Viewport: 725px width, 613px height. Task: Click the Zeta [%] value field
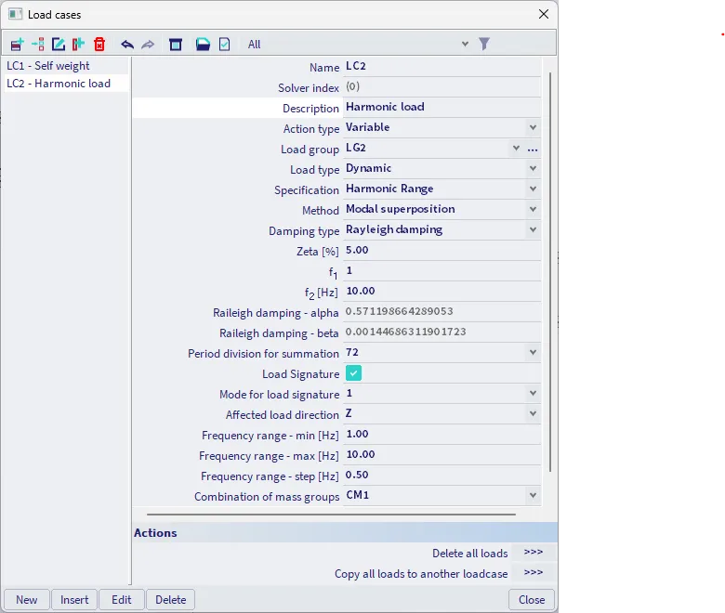pyautogui.click(x=437, y=251)
